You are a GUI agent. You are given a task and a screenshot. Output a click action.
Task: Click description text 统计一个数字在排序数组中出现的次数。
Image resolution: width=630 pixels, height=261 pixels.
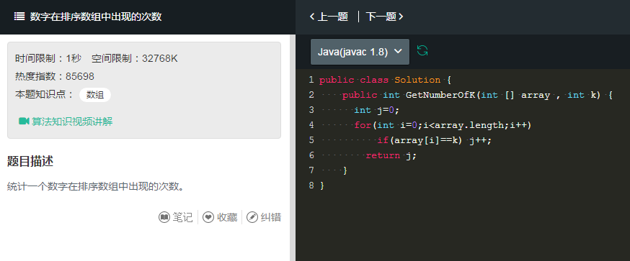96,187
